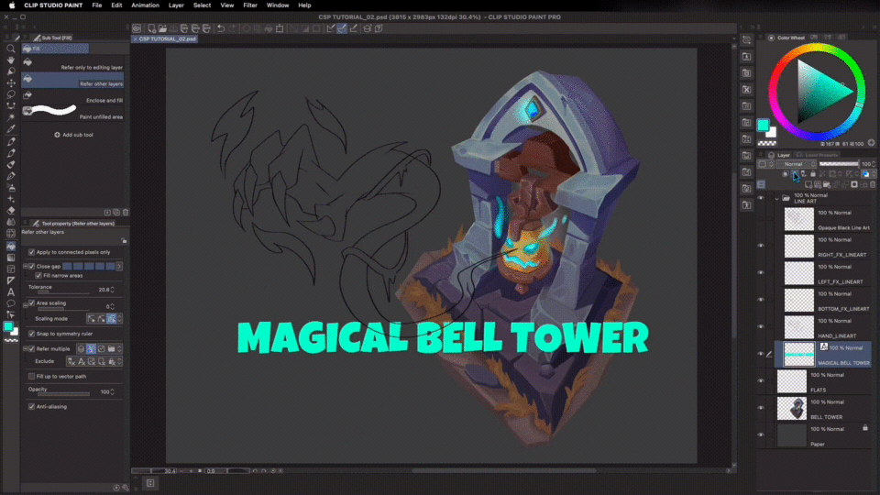Open the Window menu
This screenshot has width=880, height=495.
[277, 5]
